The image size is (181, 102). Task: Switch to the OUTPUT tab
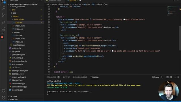[x=66, y=77]
